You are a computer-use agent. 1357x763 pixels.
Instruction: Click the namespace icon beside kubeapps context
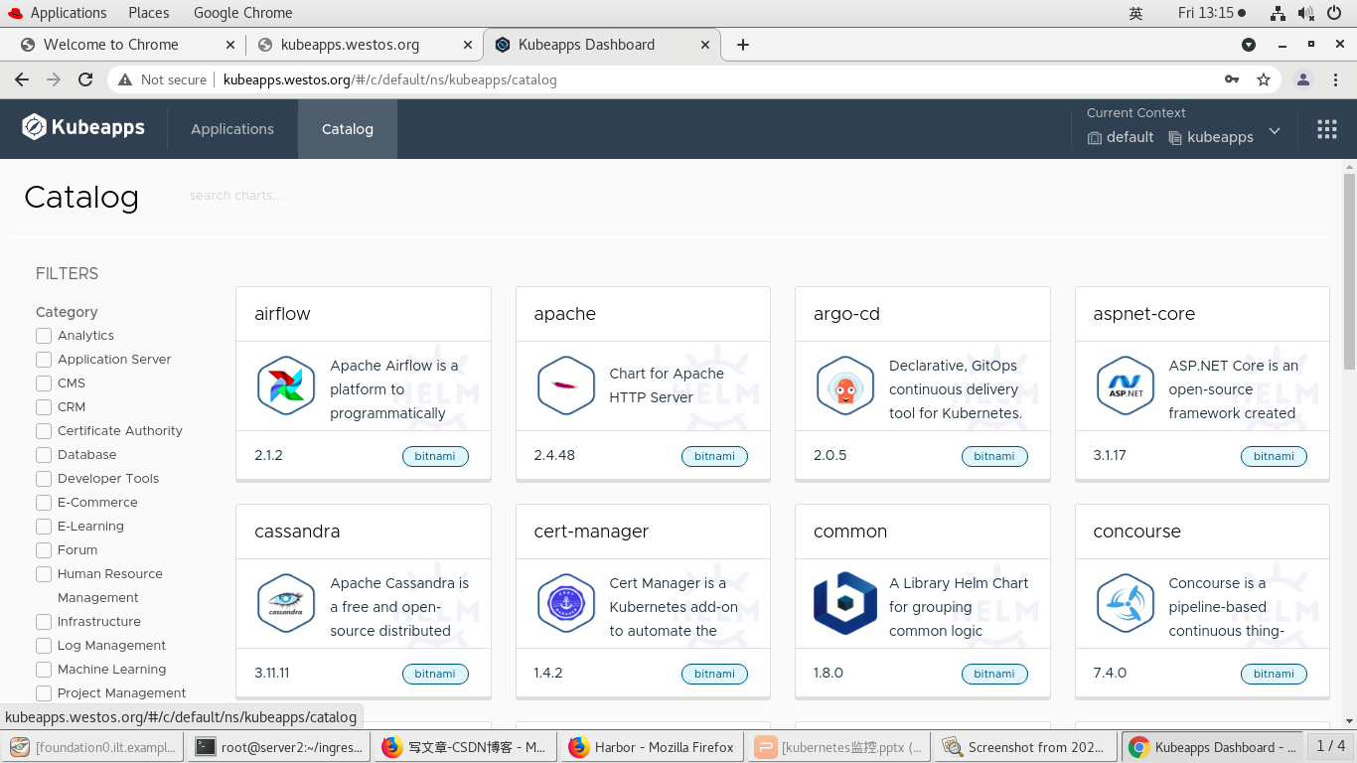pyautogui.click(x=1175, y=138)
